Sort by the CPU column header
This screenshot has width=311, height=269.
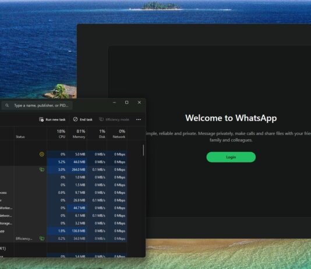click(x=57, y=133)
